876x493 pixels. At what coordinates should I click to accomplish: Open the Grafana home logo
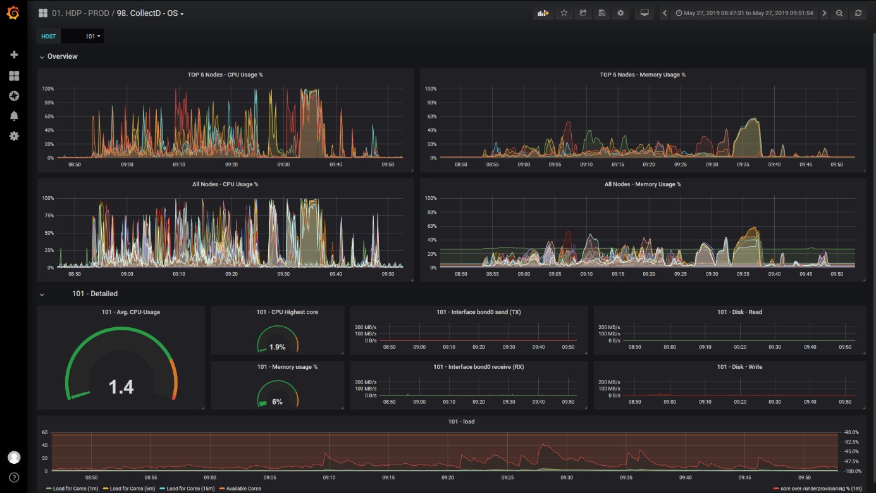[13, 13]
